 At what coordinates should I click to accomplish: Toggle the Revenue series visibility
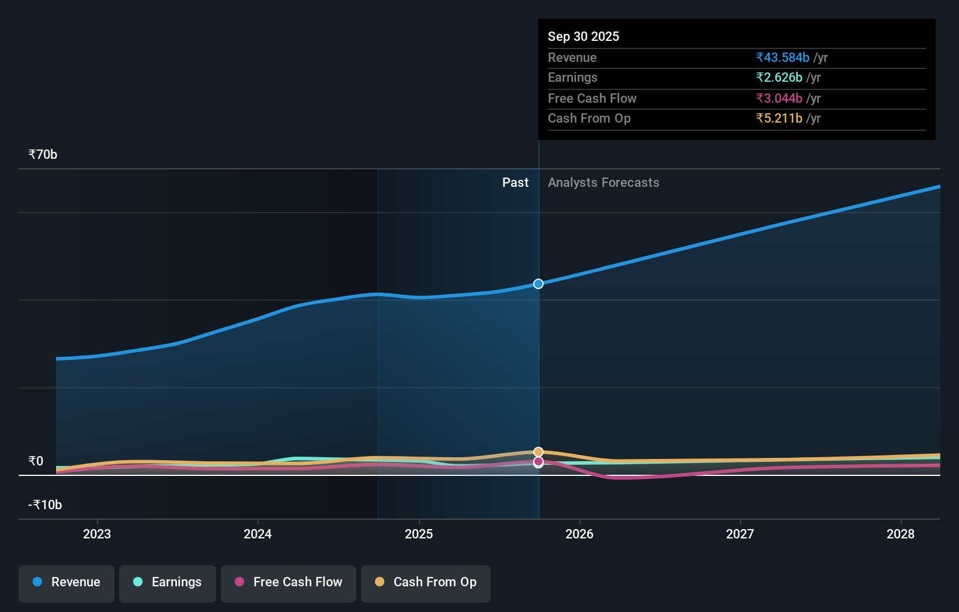pyautogui.click(x=66, y=582)
